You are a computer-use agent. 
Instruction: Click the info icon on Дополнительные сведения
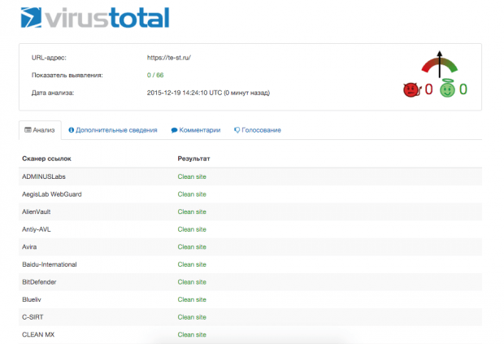(72, 130)
